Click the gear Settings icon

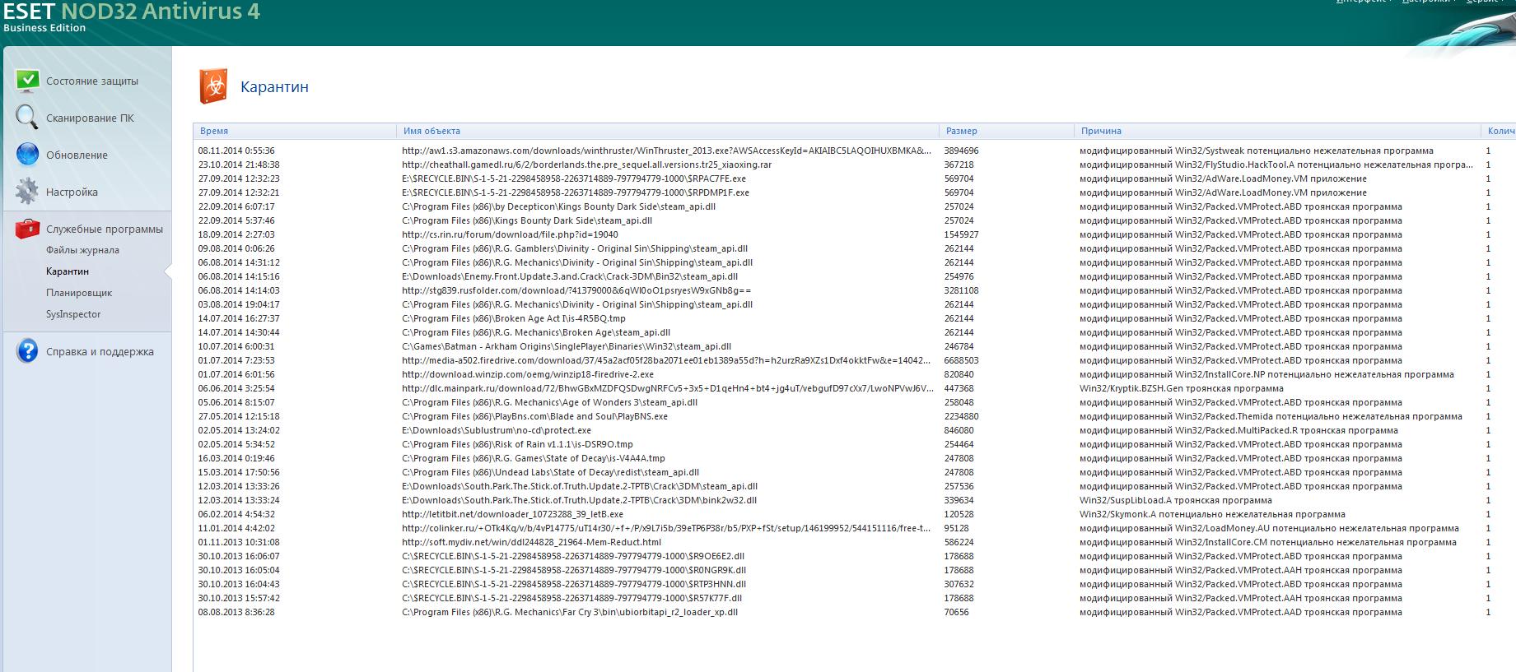coord(27,192)
